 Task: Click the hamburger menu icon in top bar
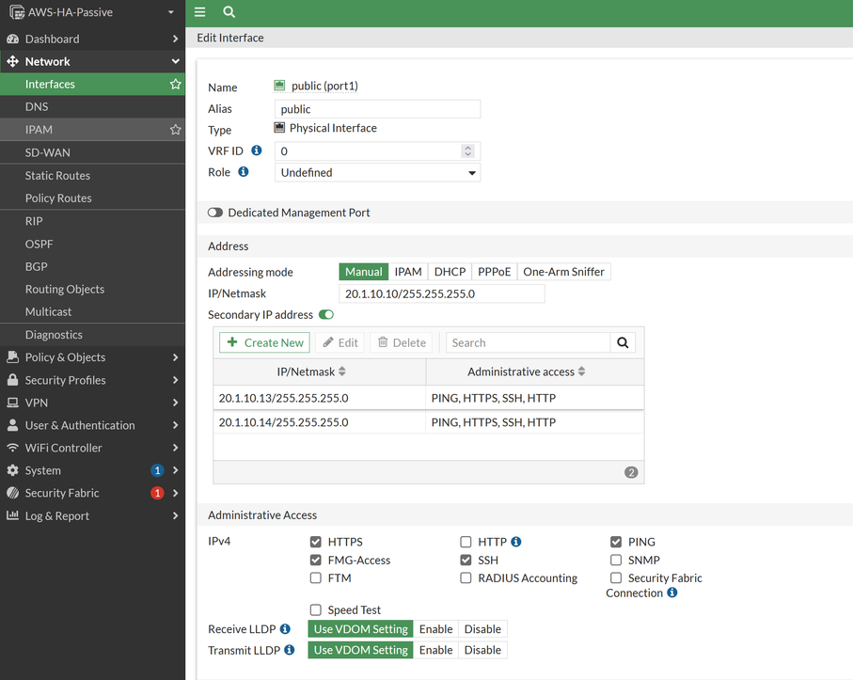[200, 12]
